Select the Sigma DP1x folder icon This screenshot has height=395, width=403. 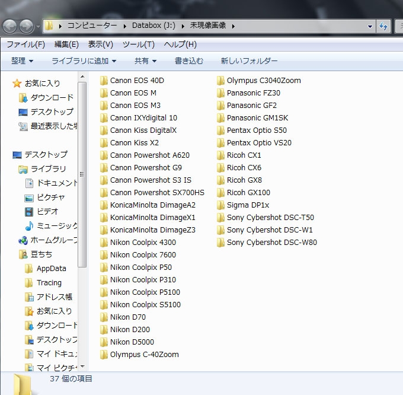click(x=220, y=205)
